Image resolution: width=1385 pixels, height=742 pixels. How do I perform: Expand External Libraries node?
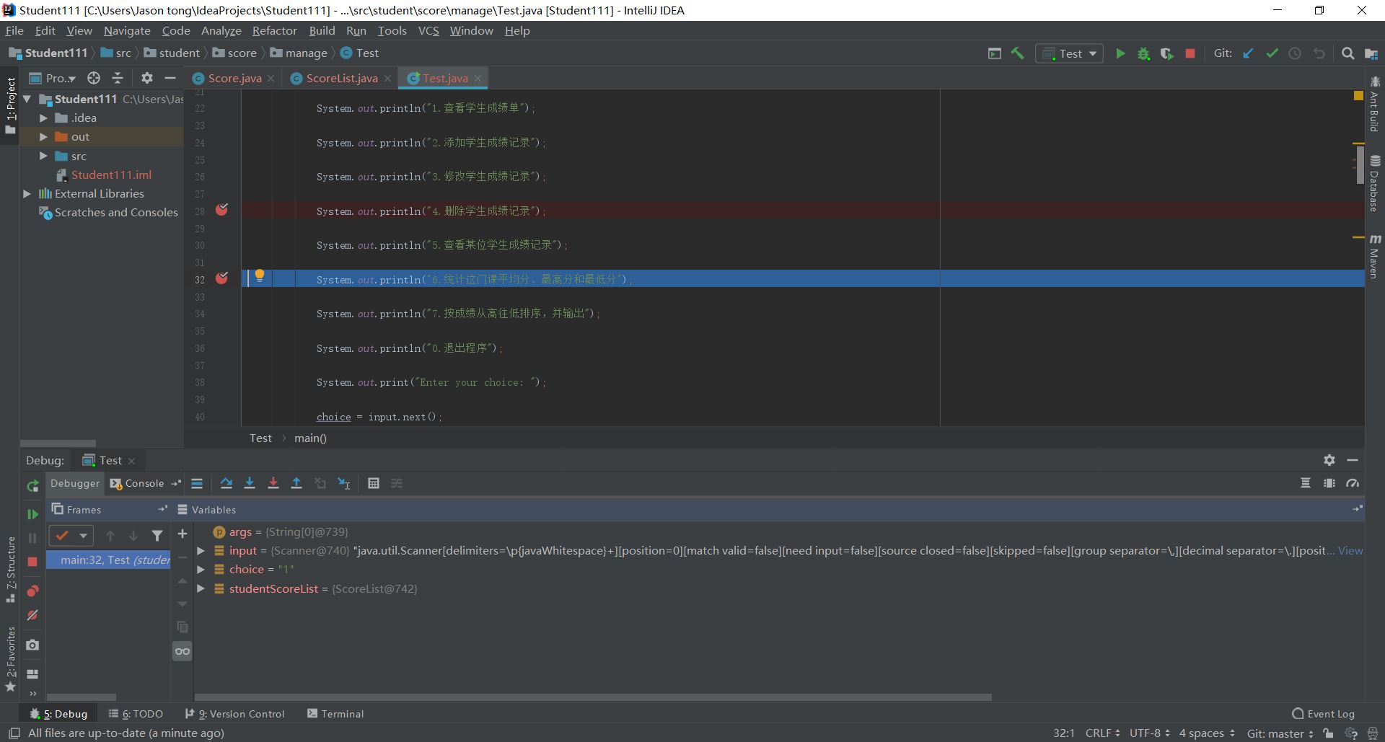(27, 193)
